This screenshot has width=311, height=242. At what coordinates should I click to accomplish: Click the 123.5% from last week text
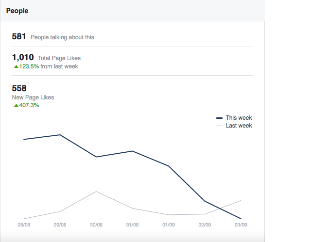coord(49,66)
